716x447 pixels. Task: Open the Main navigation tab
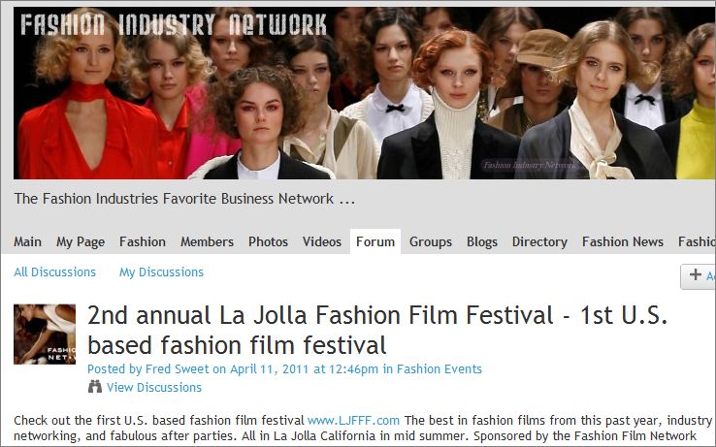click(27, 241)
